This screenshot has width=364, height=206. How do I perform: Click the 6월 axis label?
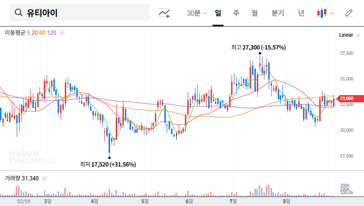[x=189, y=201]
